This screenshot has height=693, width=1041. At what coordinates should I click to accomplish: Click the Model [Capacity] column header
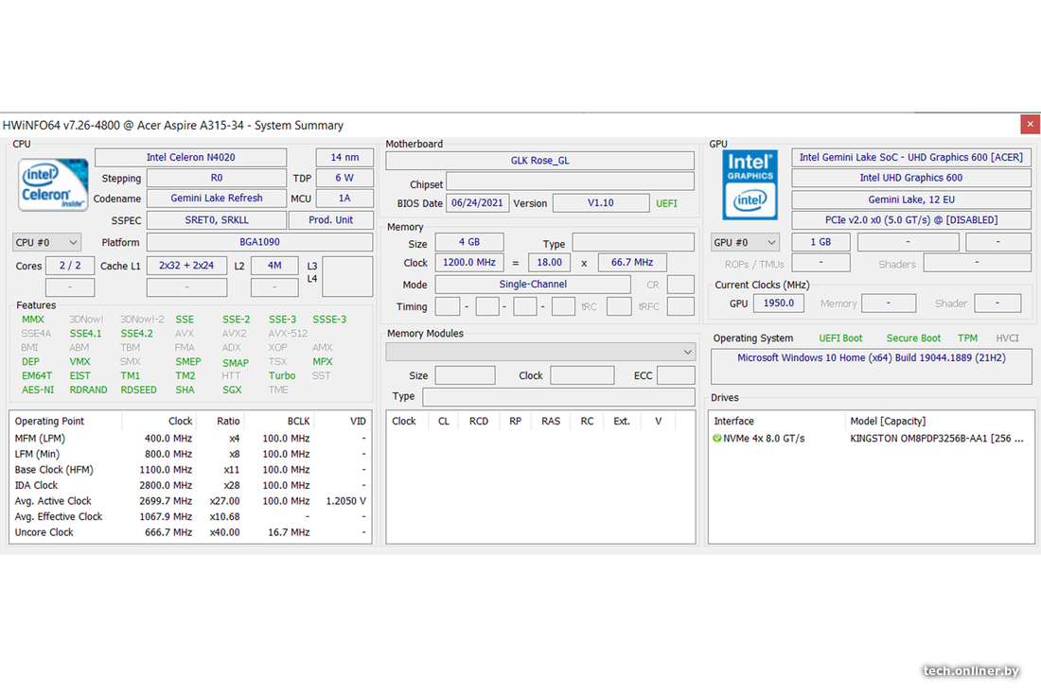tap(888, 422)
